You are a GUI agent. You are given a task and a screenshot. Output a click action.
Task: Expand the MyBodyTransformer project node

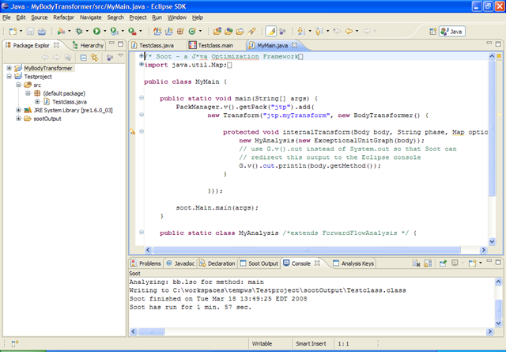click(9, 68)
